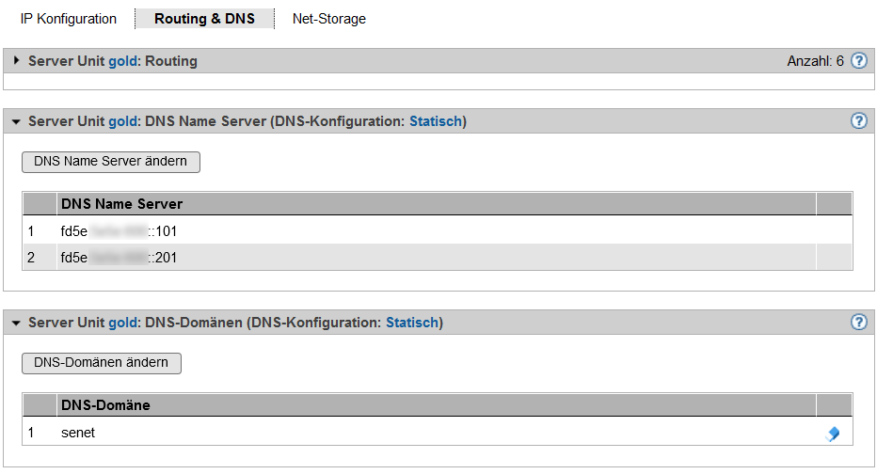Click the Statisch link in DNS-Domänen header

(411, 323)
